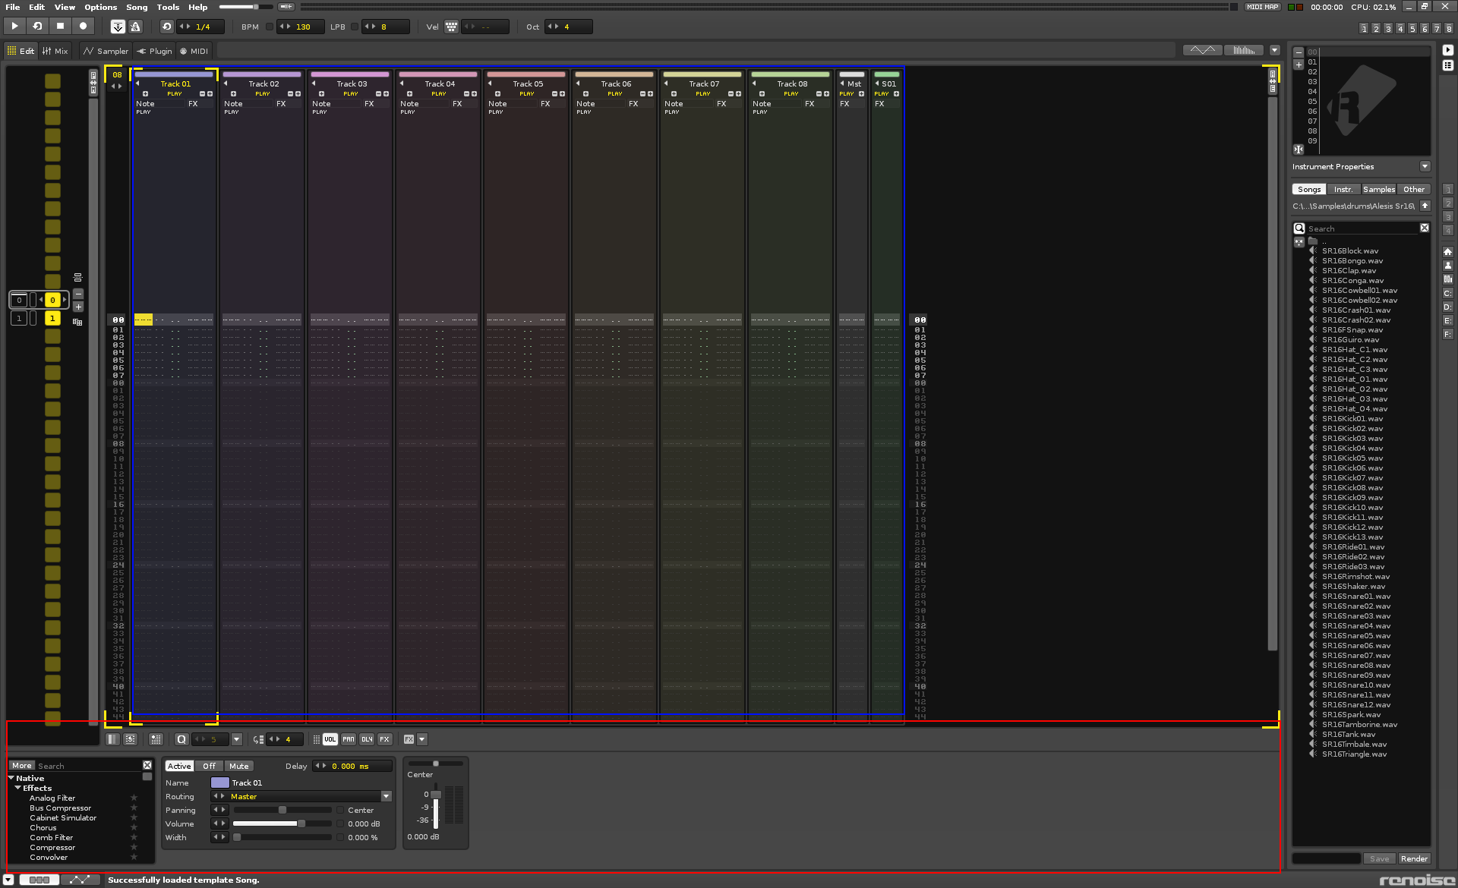Show the scopes view waveform button

click(x=1203, y=50)
